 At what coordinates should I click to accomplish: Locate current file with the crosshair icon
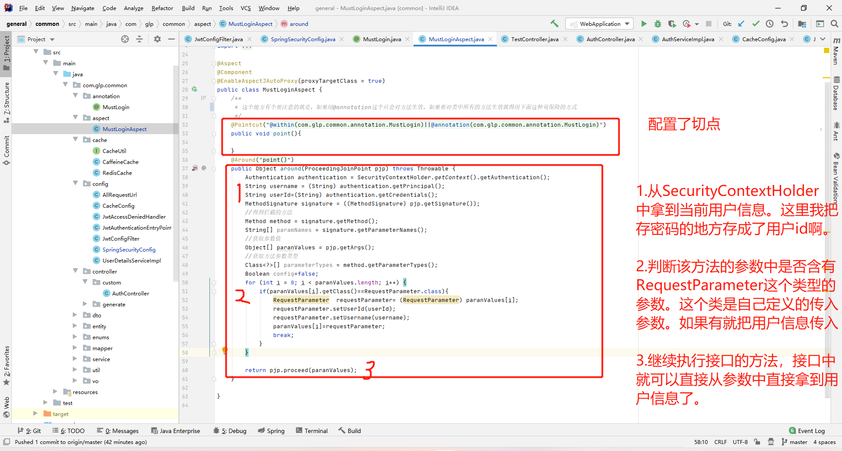click(x=125, y=39)
